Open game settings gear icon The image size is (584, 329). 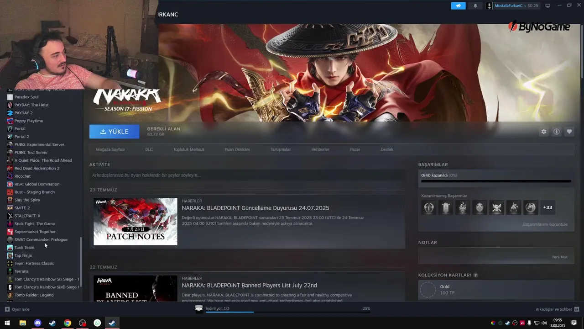[x=544, y=132]
